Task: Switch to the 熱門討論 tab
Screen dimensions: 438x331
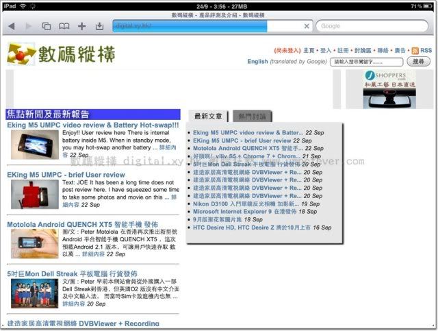Action: (x=250, y=117)
